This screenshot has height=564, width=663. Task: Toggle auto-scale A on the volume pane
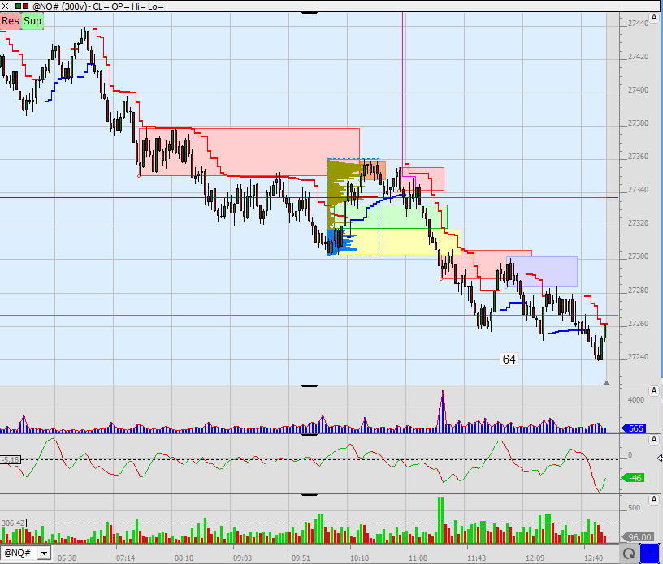(x=654, y=391)
